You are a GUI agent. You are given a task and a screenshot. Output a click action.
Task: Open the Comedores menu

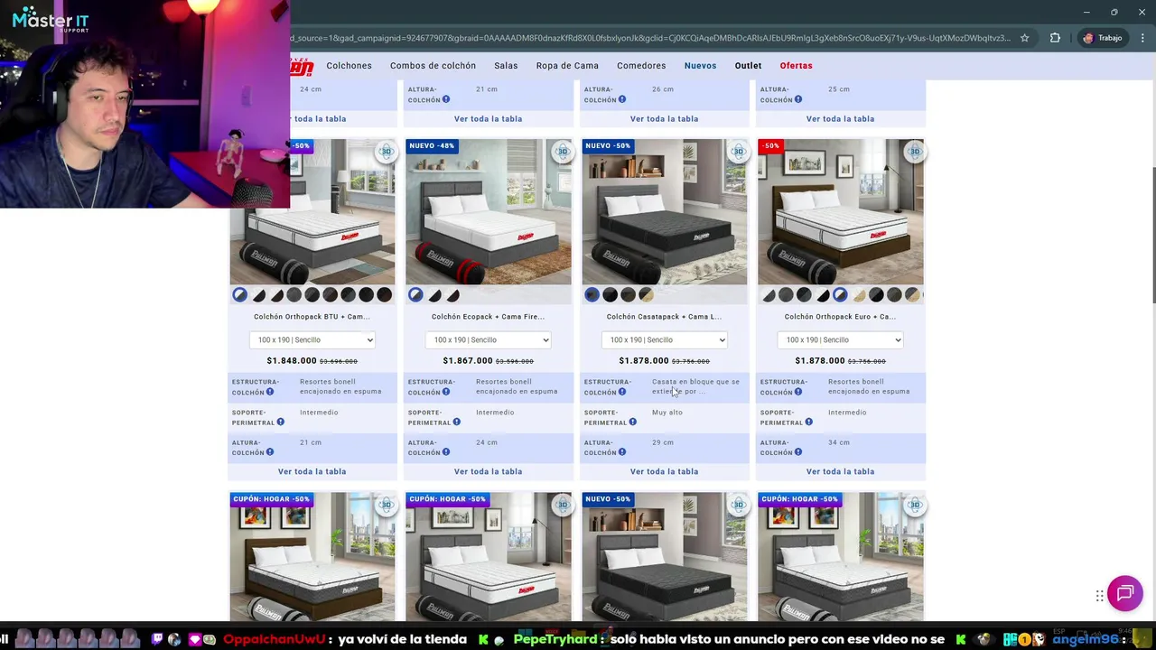(641, 66)
